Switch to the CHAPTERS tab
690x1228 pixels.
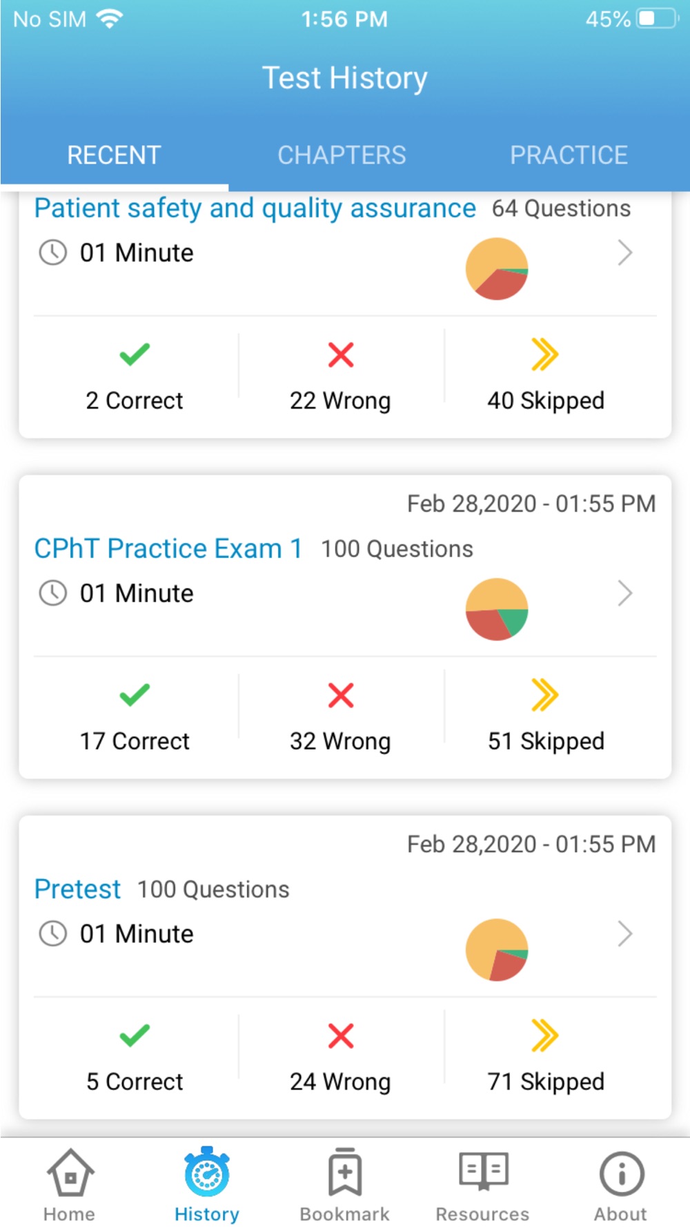[x=342, y=155]
